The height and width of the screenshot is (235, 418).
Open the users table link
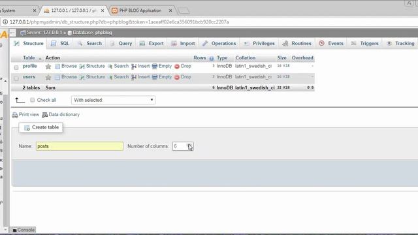29,77
